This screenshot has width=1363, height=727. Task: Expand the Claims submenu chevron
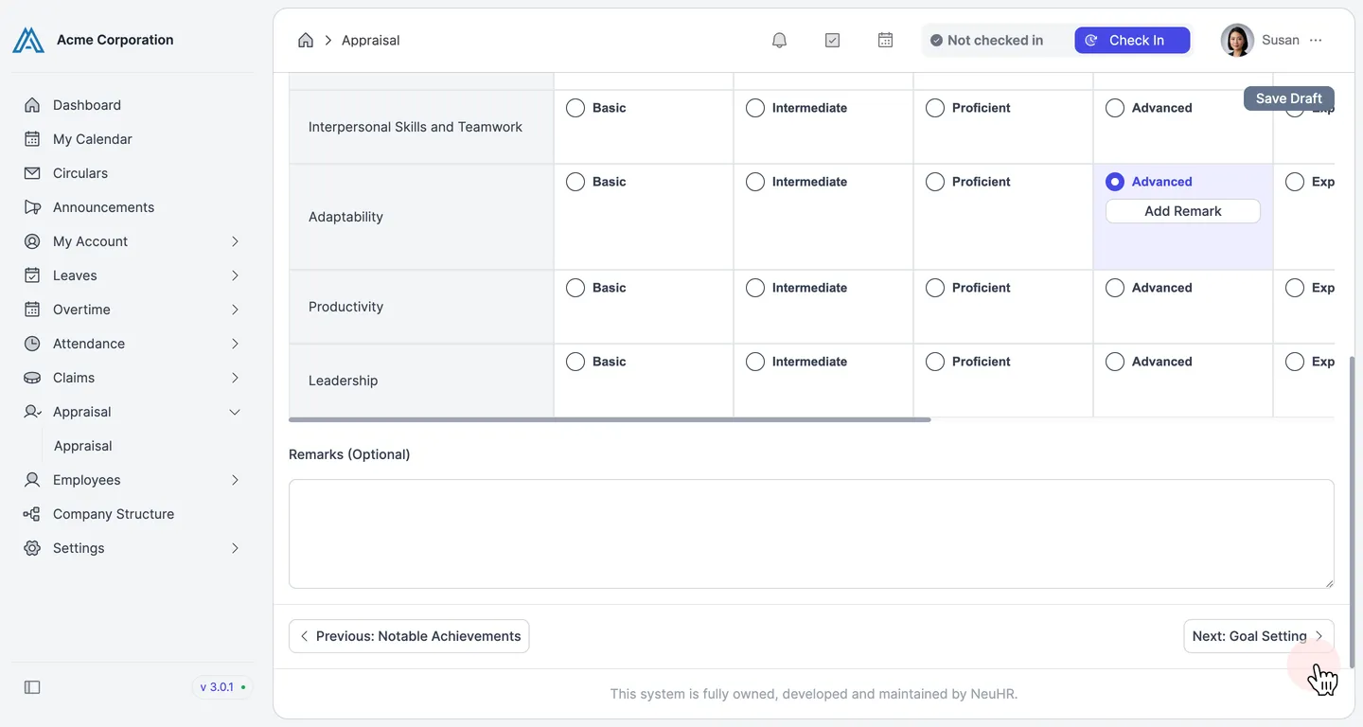[x=235, y=378]
